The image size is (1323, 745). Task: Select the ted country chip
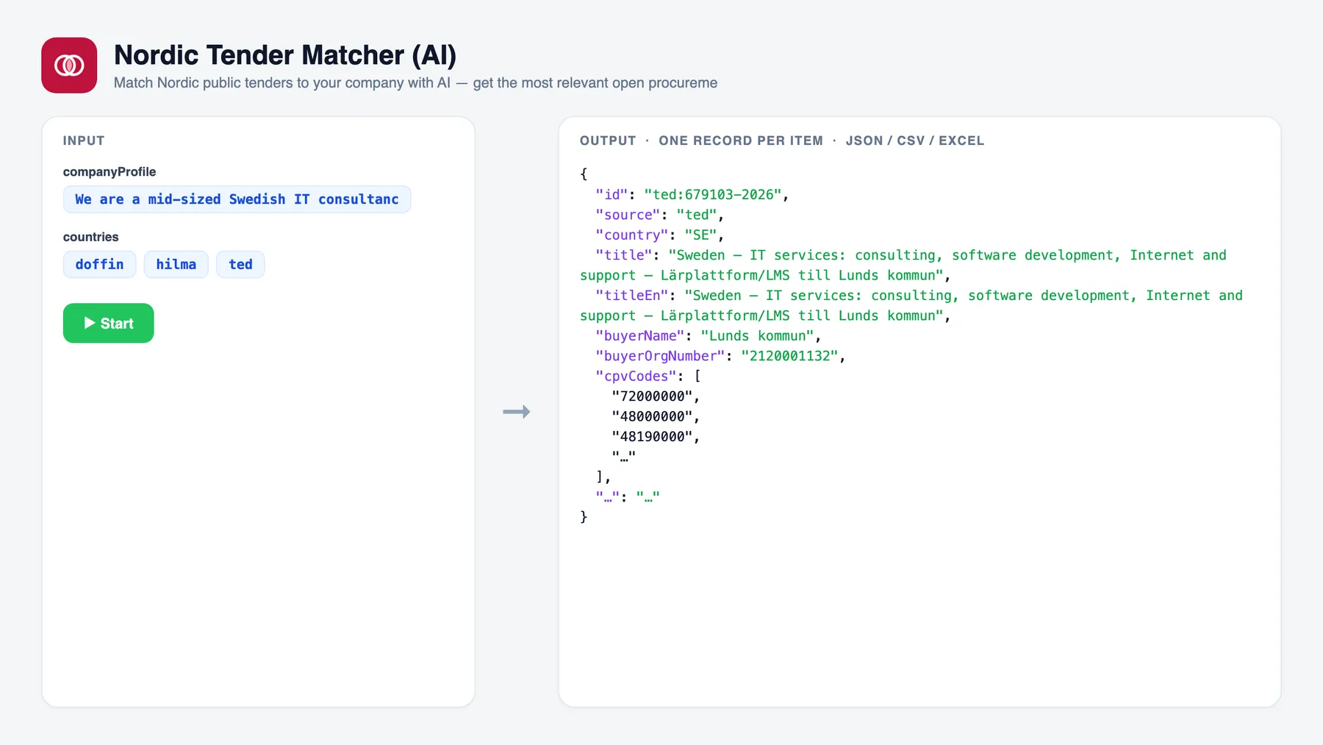pos(240,264)
